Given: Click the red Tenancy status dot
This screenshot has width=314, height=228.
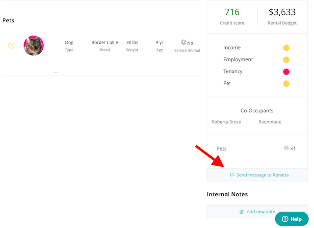Looking at the screenshot, I should (286, 72).
